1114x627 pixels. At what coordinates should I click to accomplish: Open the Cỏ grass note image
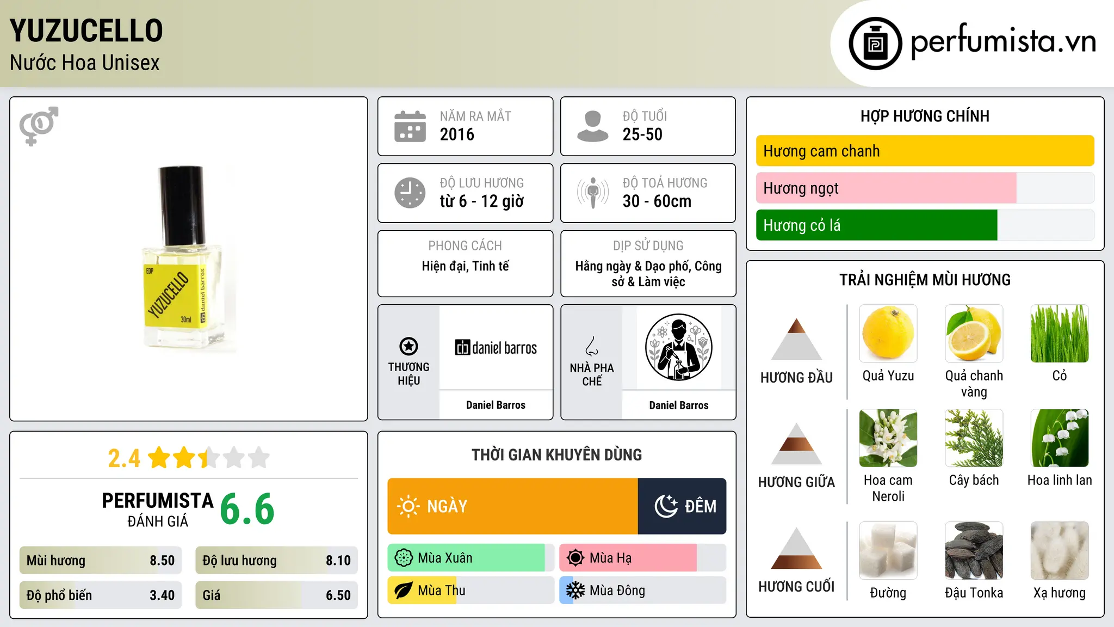pyautogui.click(x=1060, y=334)
